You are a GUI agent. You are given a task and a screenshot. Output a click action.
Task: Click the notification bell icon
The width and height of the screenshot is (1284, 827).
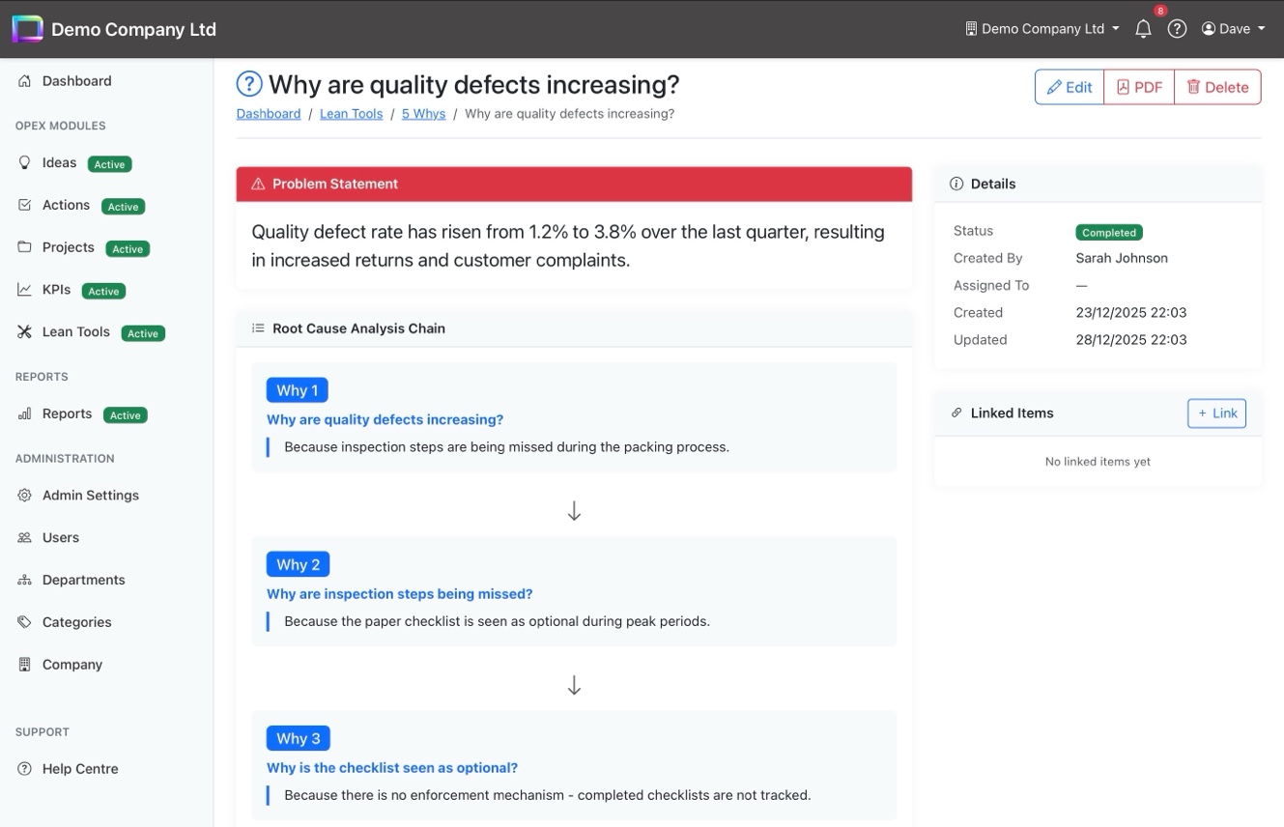point(1143,29)
